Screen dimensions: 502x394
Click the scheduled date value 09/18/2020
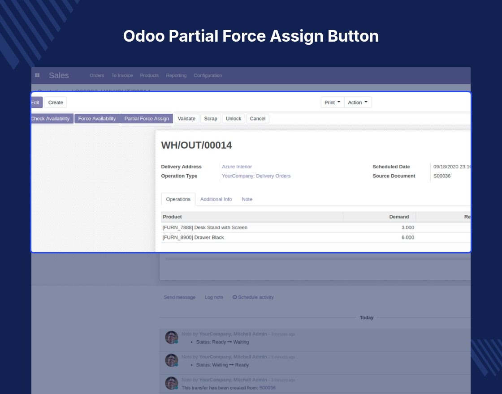pyautogui.click(x=452, y=167)
